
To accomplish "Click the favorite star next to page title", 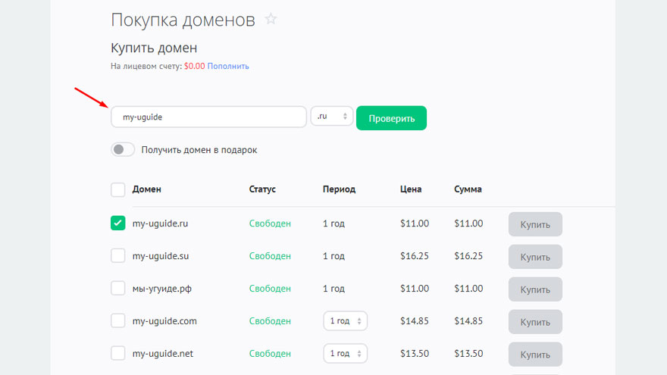I will point(271,20).
